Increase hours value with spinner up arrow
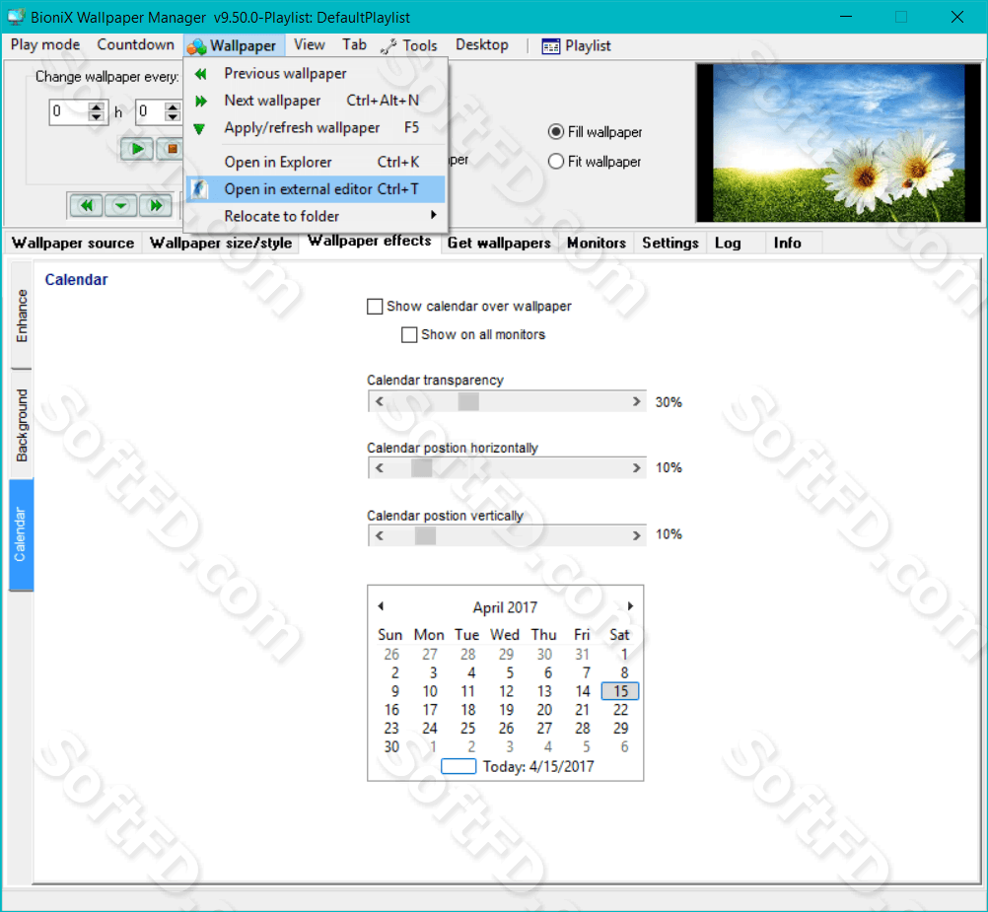The height and width of the screenshot is (912, 988). tap(96, 106)
